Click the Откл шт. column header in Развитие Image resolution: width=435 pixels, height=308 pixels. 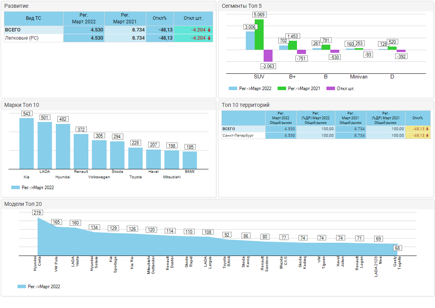[193, 19]
